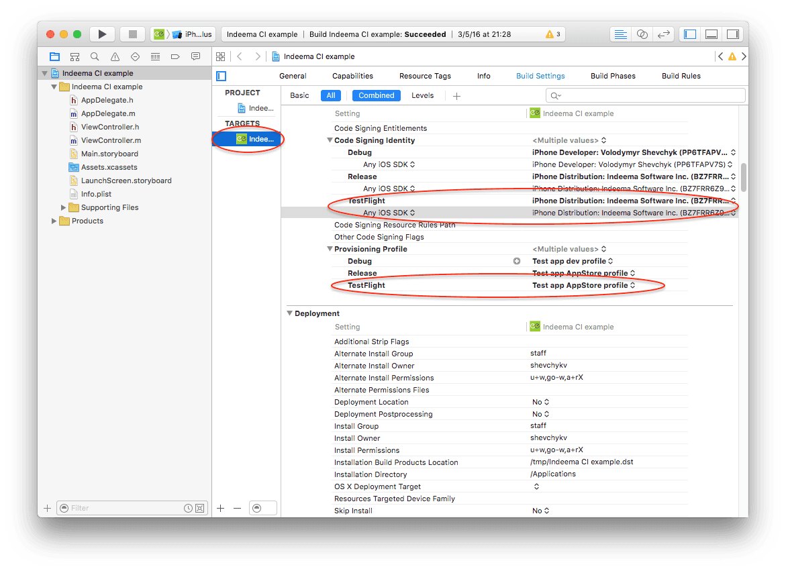Run the Indeema CI example project

[103, 34]
